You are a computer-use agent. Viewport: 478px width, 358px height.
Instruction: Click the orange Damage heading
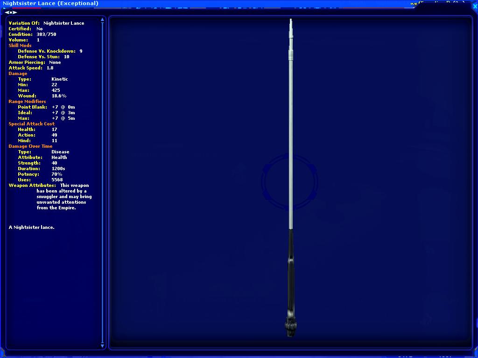click(18, 73)
